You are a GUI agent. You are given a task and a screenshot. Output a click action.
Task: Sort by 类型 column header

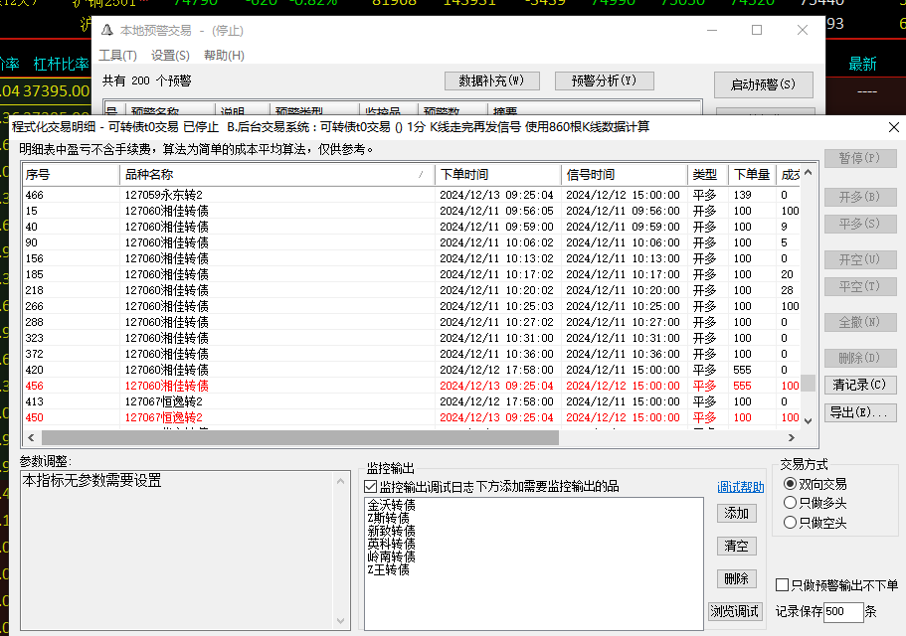tap(708, 174)
